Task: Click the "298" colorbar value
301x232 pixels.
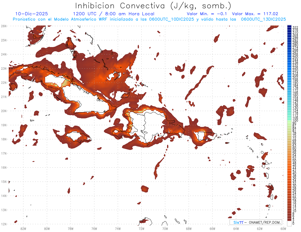Action: pyautogui.click(x=295, y=38)
